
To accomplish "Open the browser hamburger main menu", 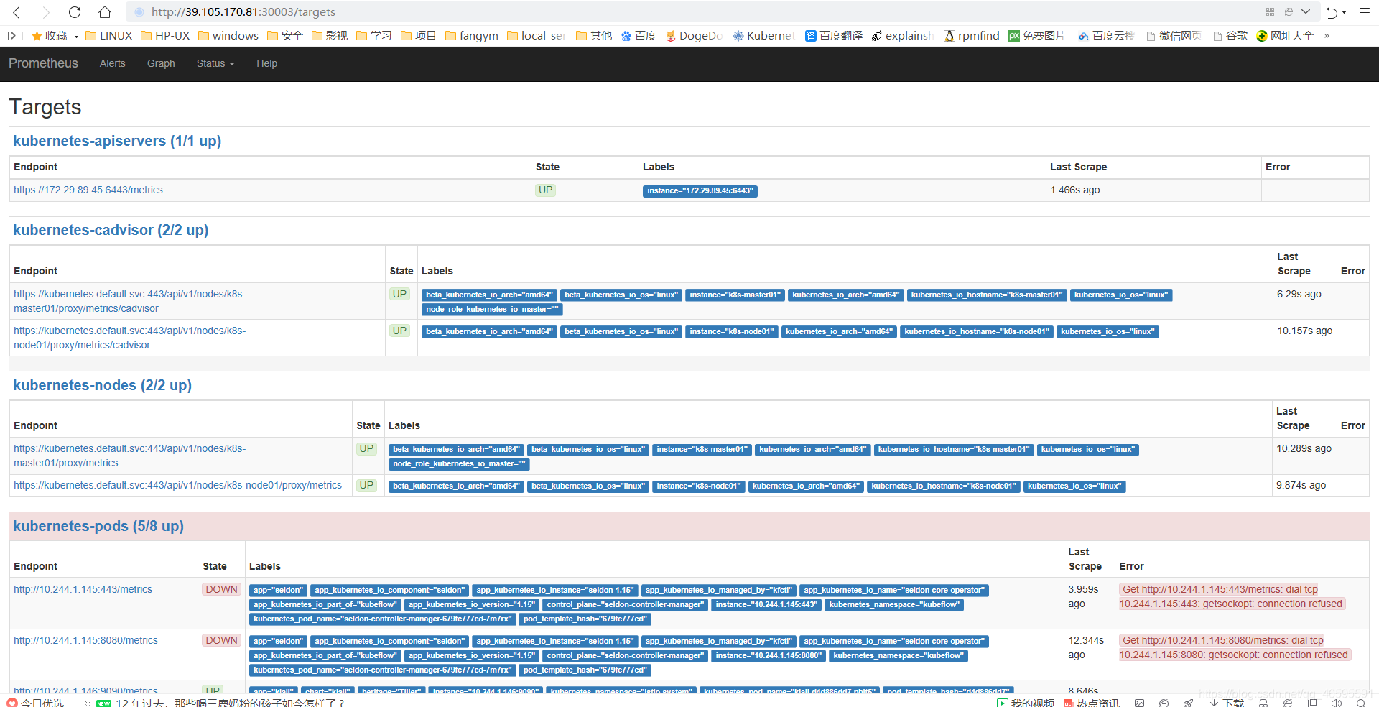I will pyautogui.click(x=1365, y=12).
